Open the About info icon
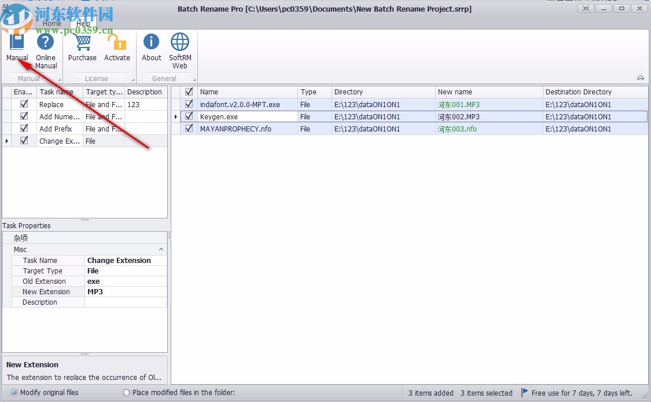Viewport: 651px width, 402px height. pos(152,43)
